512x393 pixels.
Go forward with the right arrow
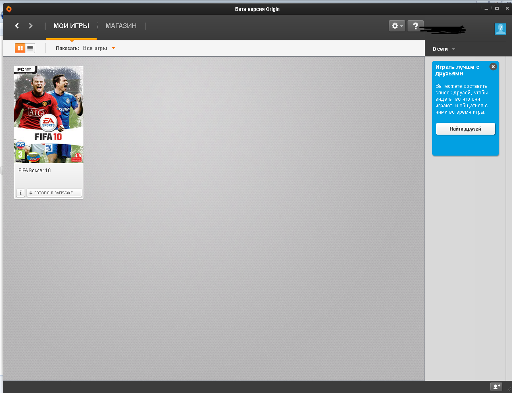[31, 26]
